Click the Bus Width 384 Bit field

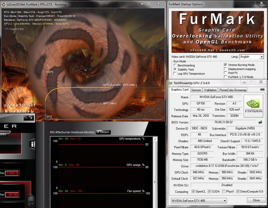tap(250, 153)
